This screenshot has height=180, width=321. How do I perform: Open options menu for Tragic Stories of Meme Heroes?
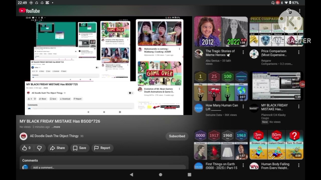(x=243, y=52)
